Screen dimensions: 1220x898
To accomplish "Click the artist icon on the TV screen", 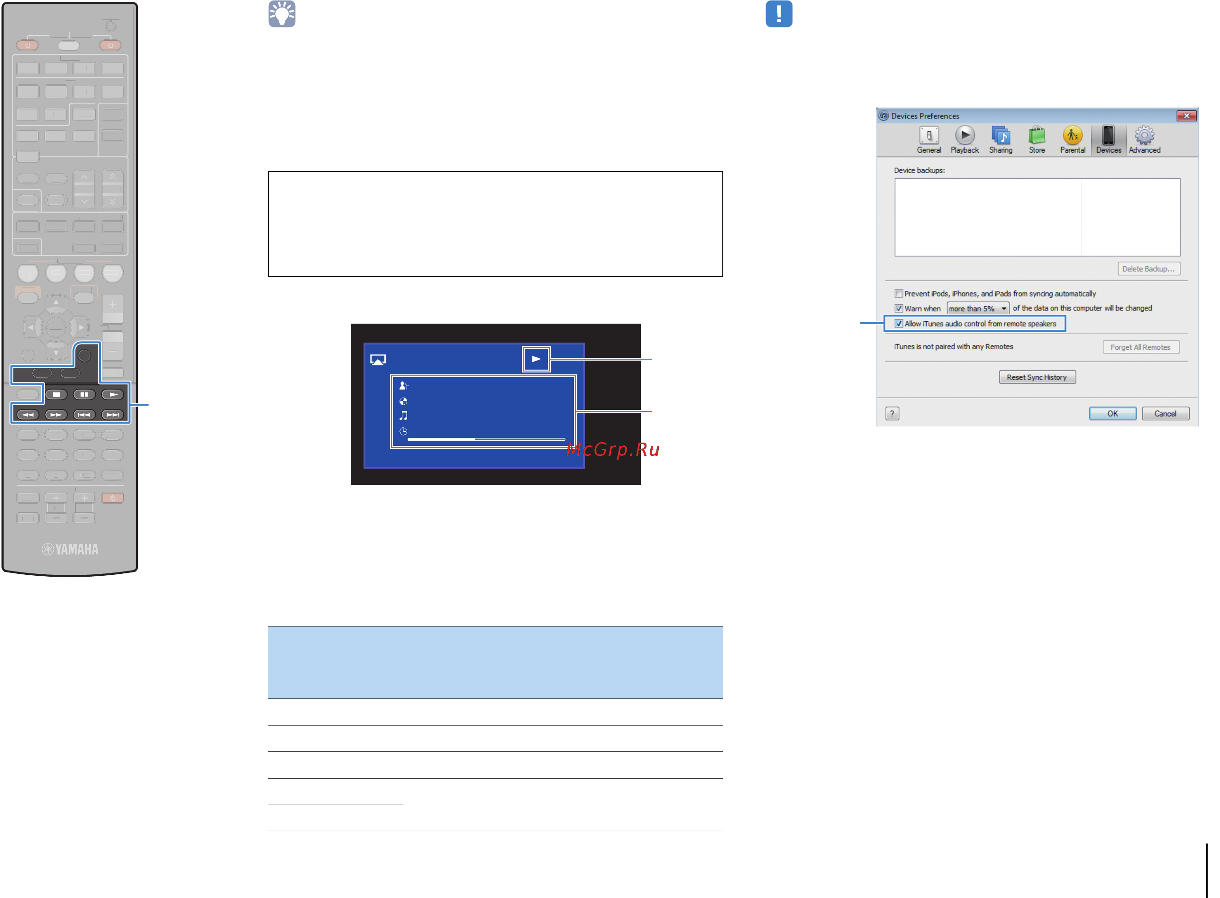I will click(403, 385).
